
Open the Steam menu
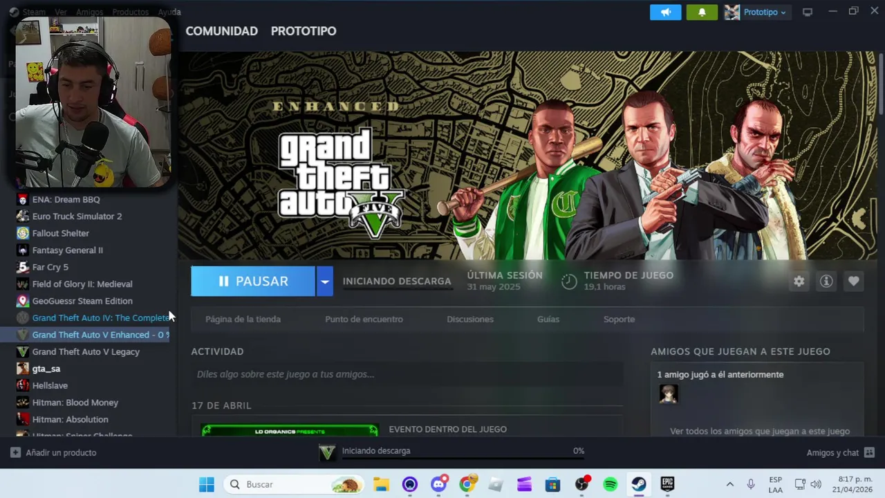coord(33,12)
